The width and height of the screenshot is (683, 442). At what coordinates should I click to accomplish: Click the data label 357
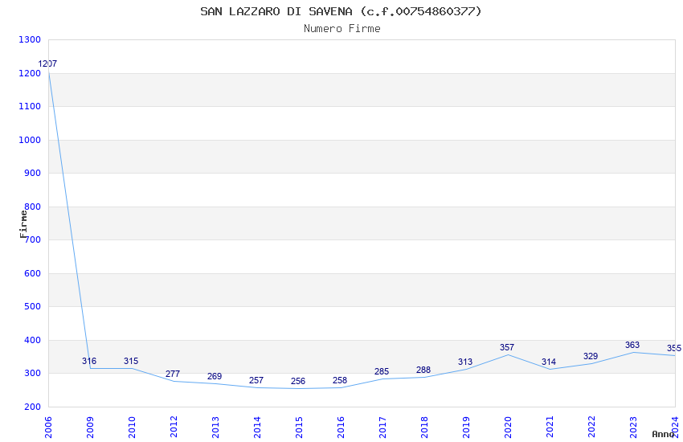(507, 347)
